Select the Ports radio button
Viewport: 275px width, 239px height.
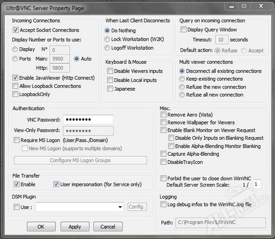click(x=15, y=59)
